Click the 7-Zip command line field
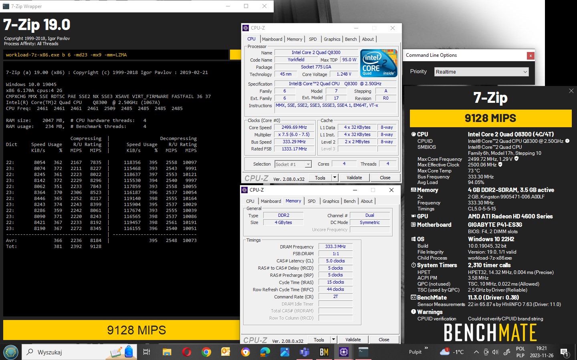 coord(116,55)
